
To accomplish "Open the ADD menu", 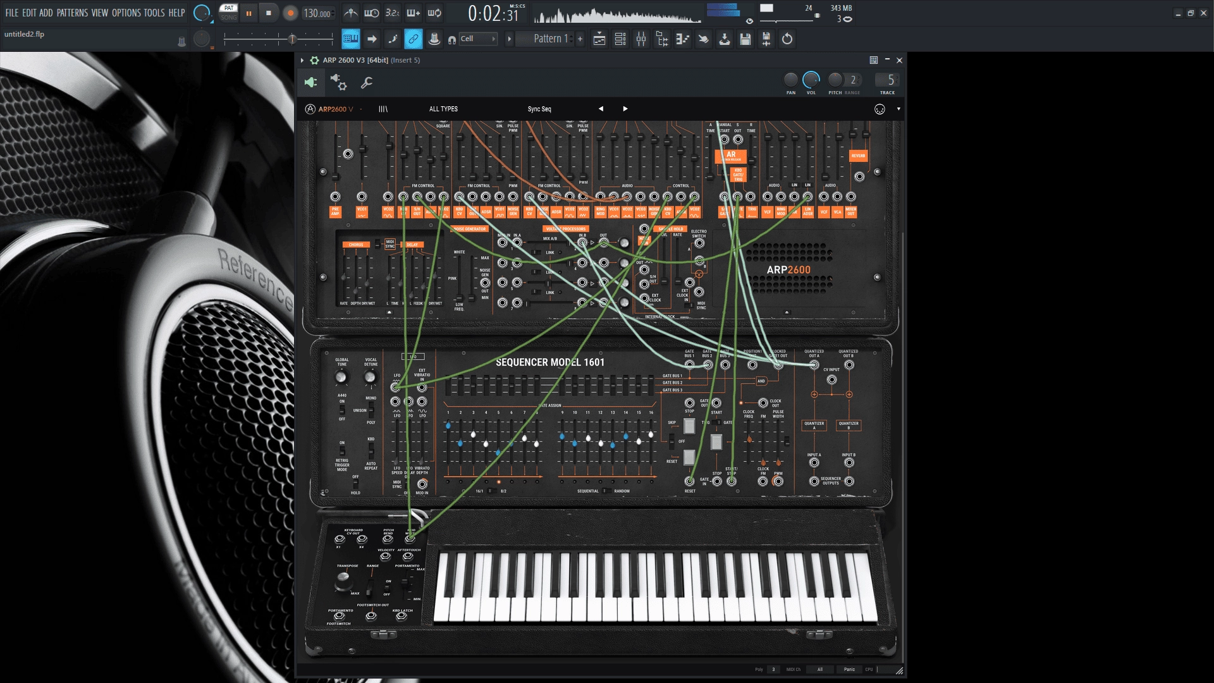I will (46, 13).
